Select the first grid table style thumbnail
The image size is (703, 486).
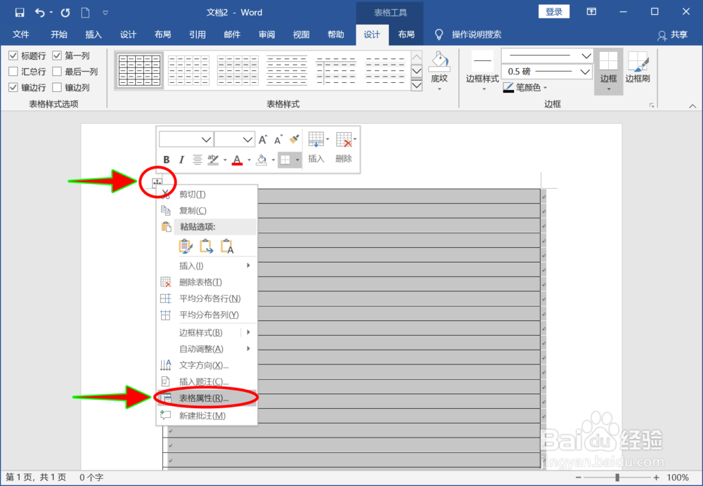point(139,70)
